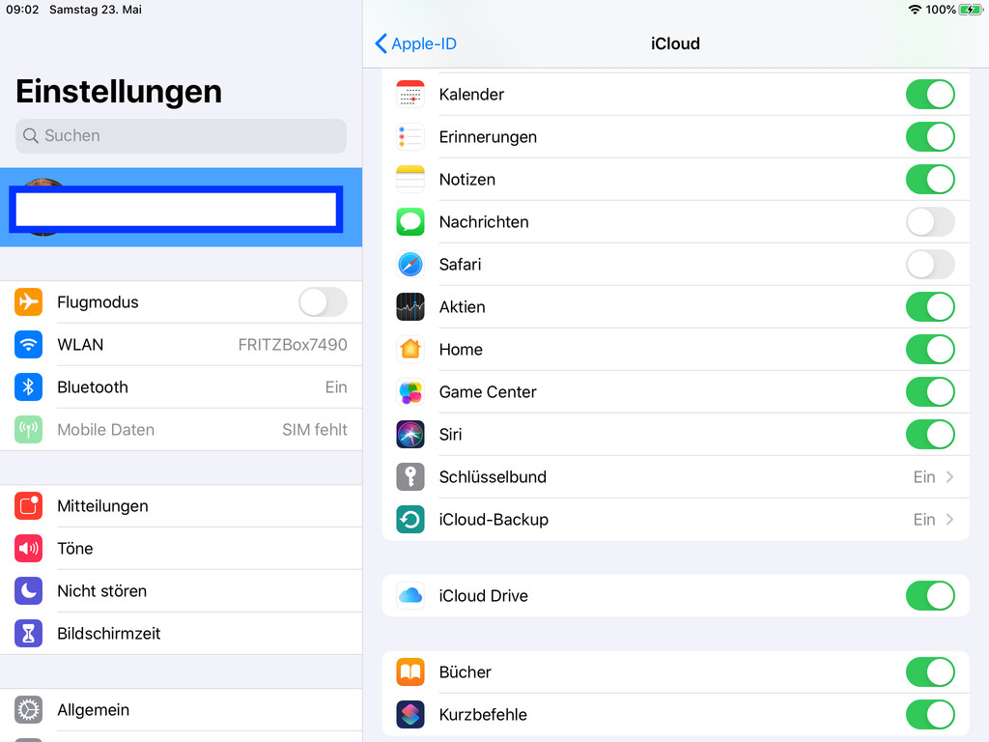Open iCloud-Backup via its chevron
Screen dimensions: 989x742
click(x=949, y=519)
